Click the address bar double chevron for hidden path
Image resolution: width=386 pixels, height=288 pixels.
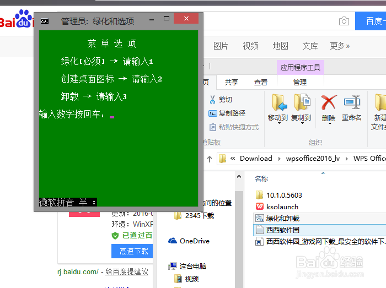tap(233, 159)
